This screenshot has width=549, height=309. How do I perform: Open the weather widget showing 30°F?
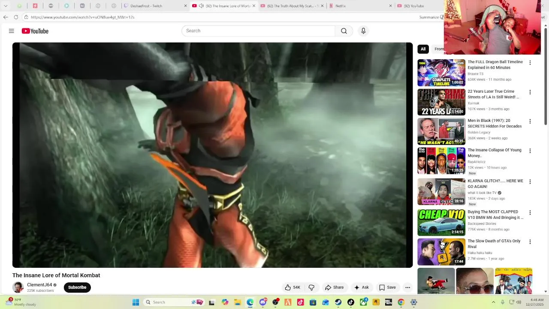coord(21,302)
